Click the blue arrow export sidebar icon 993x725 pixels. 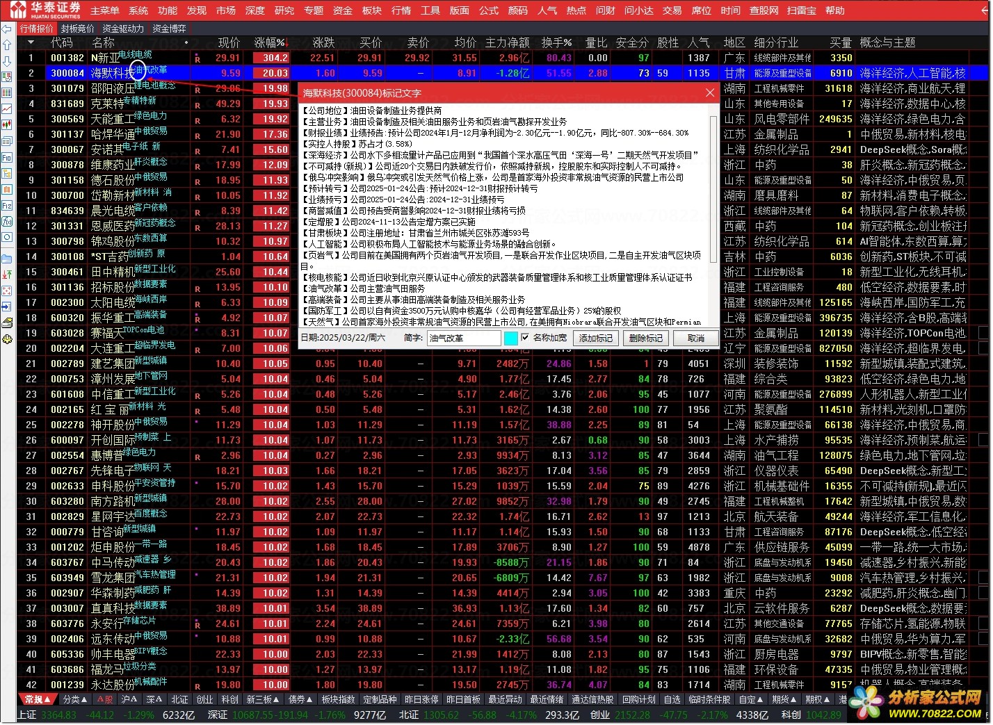[x=7, y=307]
